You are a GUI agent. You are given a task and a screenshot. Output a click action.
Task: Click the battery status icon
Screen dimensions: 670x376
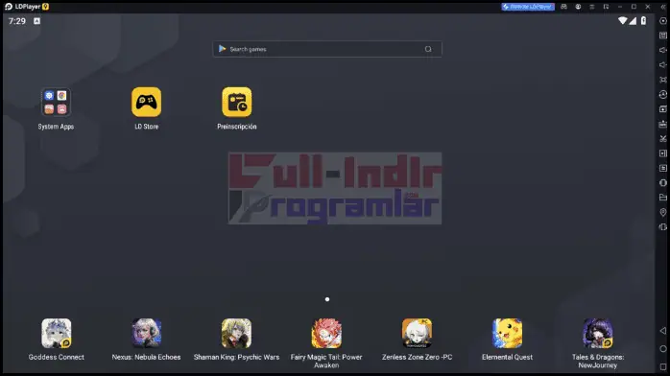pos(643,21)
